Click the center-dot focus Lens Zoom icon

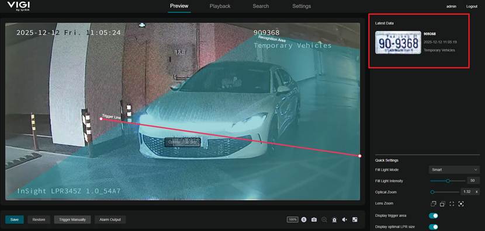(x=461, y=204)
